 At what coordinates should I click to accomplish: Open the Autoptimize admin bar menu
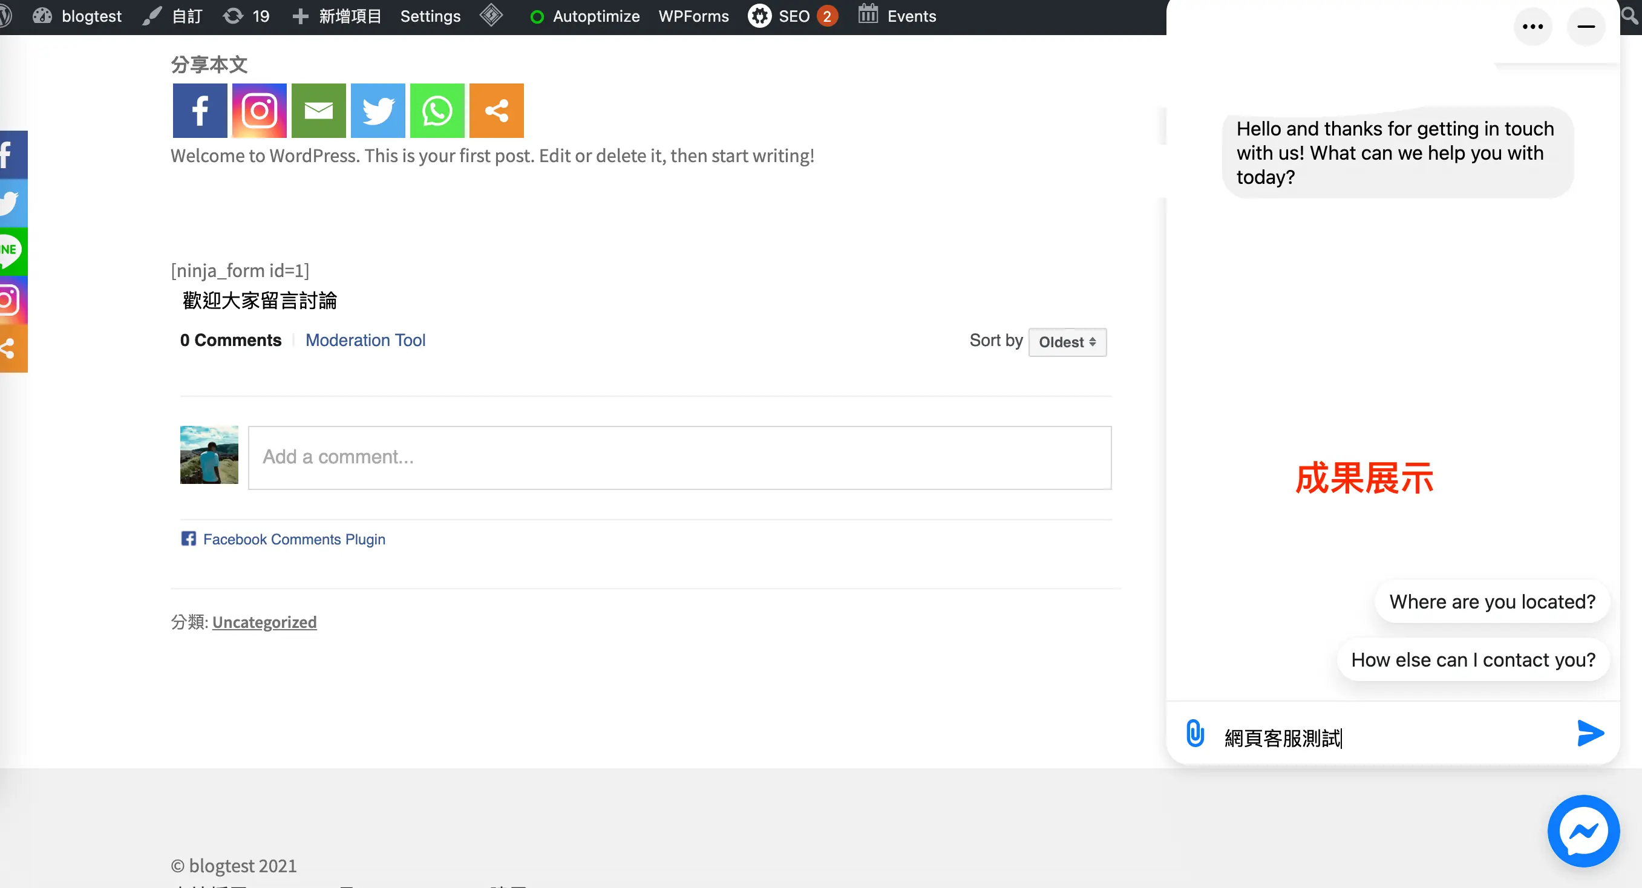584,16
